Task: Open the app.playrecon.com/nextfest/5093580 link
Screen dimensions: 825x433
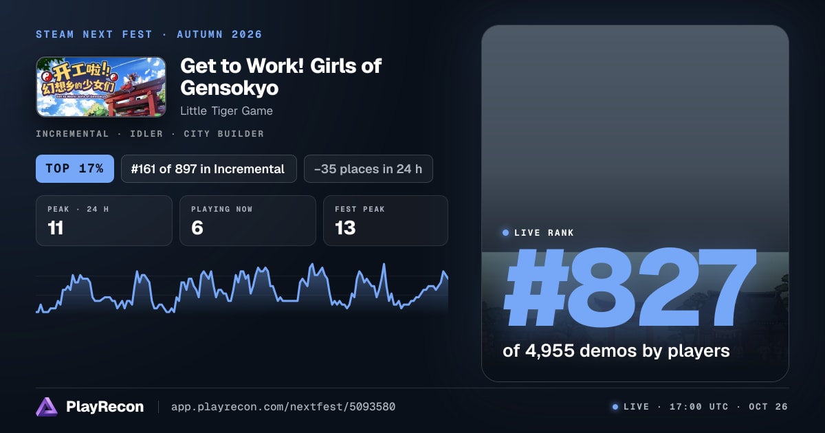Action: tap(283, 407)
